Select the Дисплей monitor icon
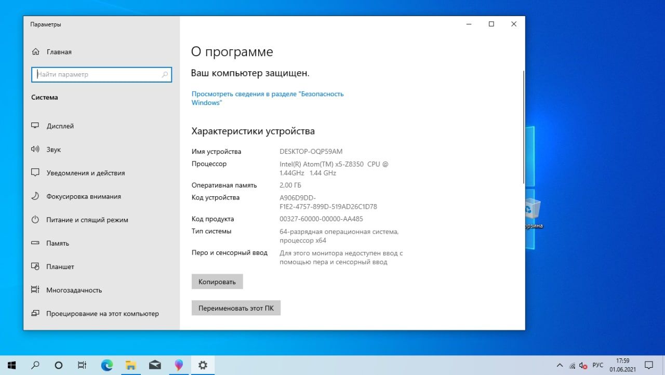 point(35,126)
